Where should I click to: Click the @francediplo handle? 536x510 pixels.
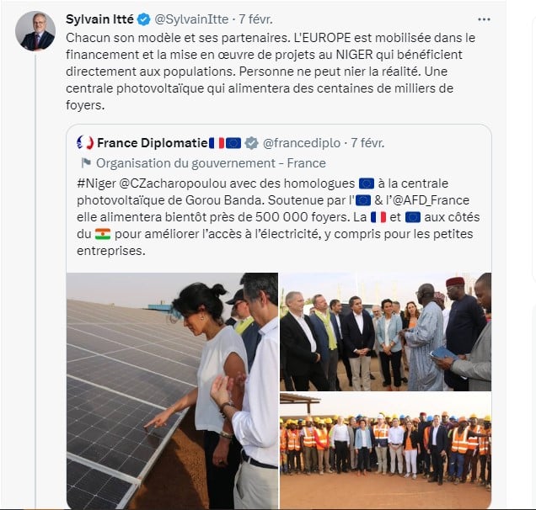tap(303, 142)
